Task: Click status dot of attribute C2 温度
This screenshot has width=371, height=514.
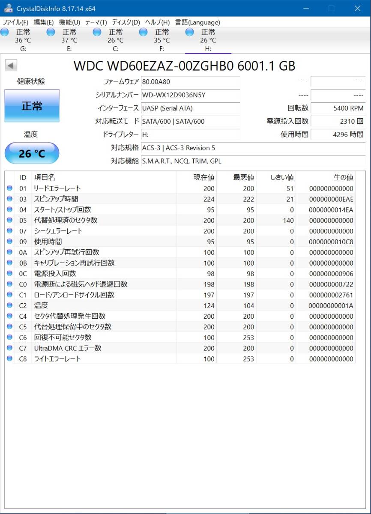Action: point(9,306)
